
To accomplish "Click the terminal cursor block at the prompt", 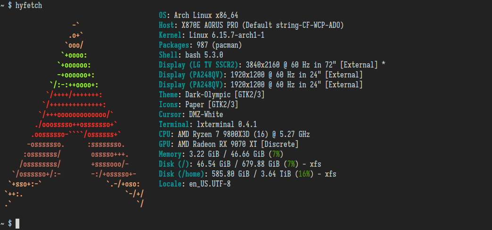I will 17,224.
